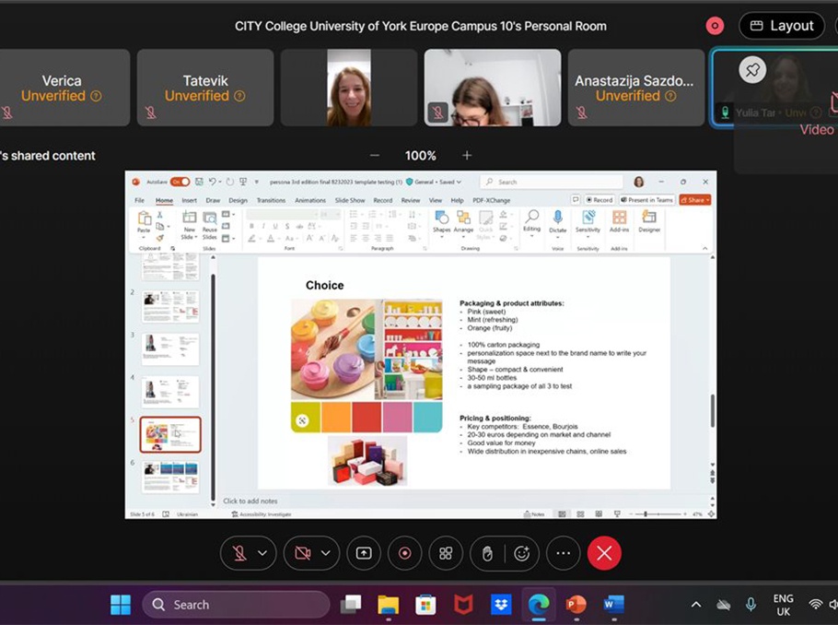This screenshot has width=838, height=625.
Task: Open the Shapes gallery
Action: (441, 218)
